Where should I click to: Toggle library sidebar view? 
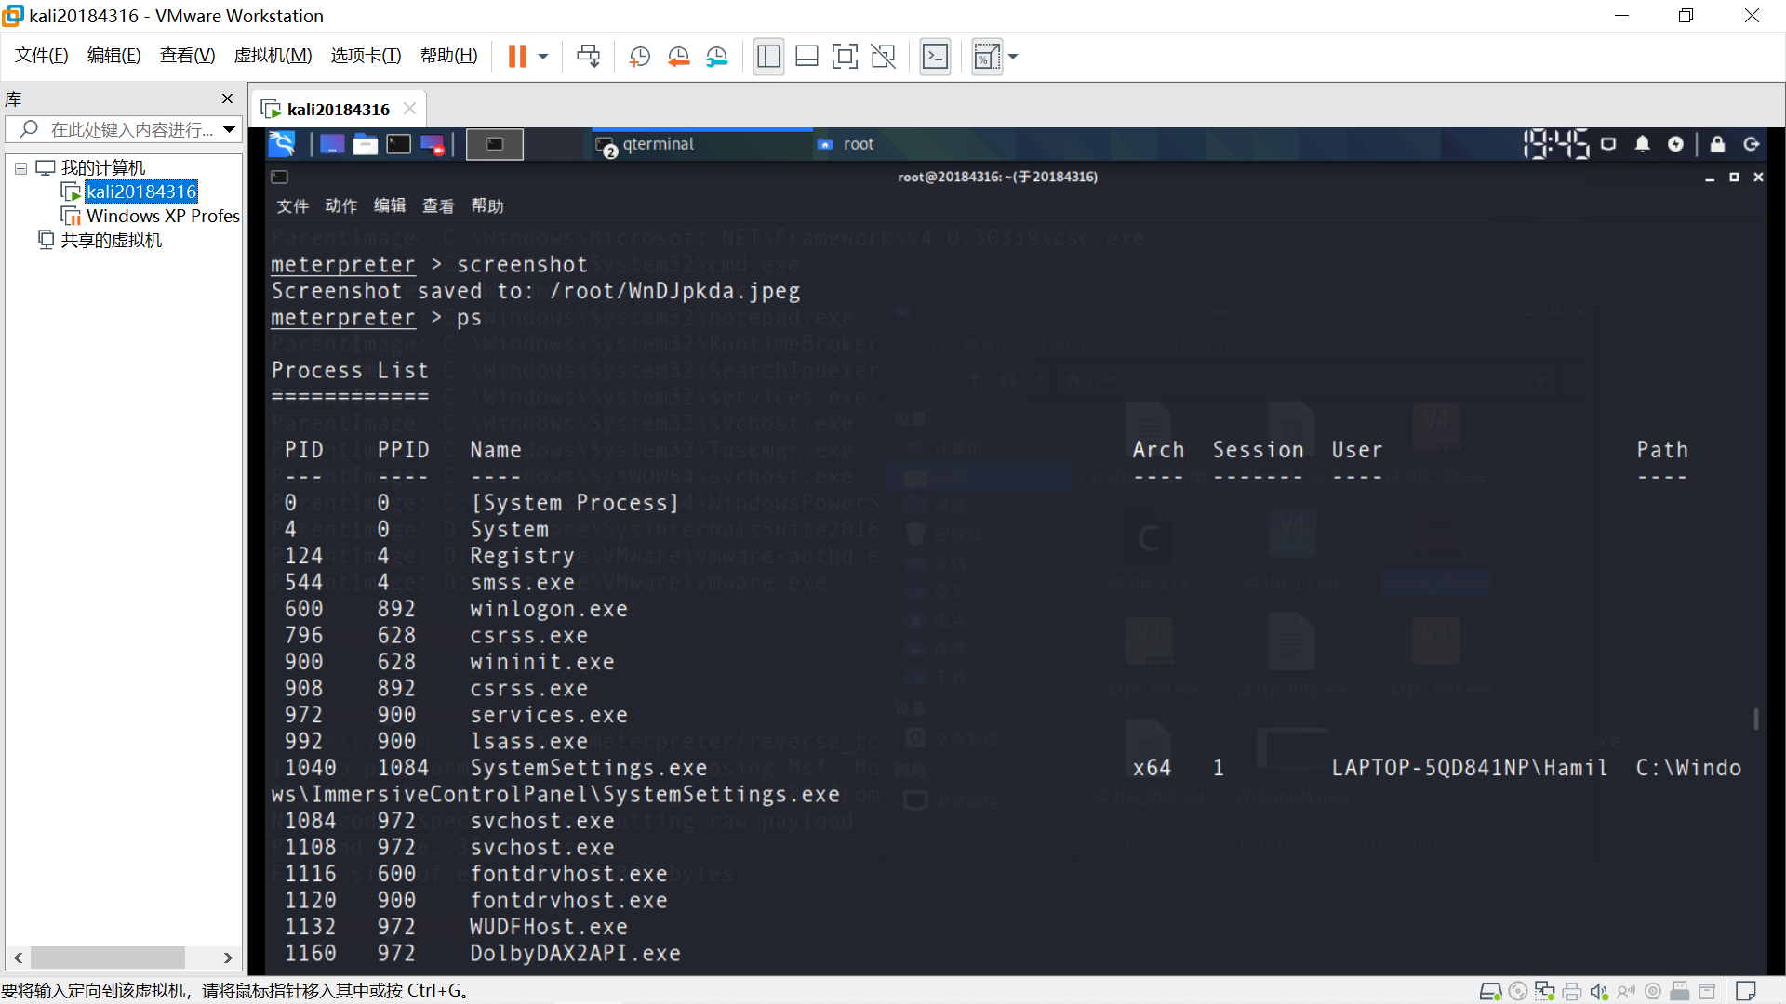click(768, 57)
